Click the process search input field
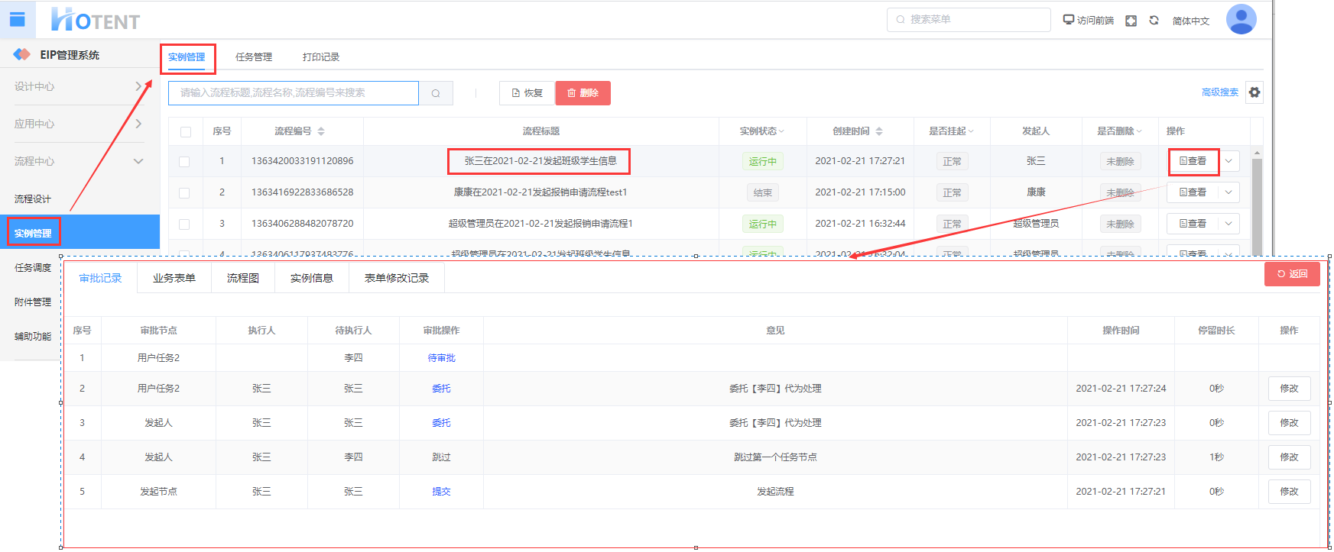1334x552 pixels. 294,93
